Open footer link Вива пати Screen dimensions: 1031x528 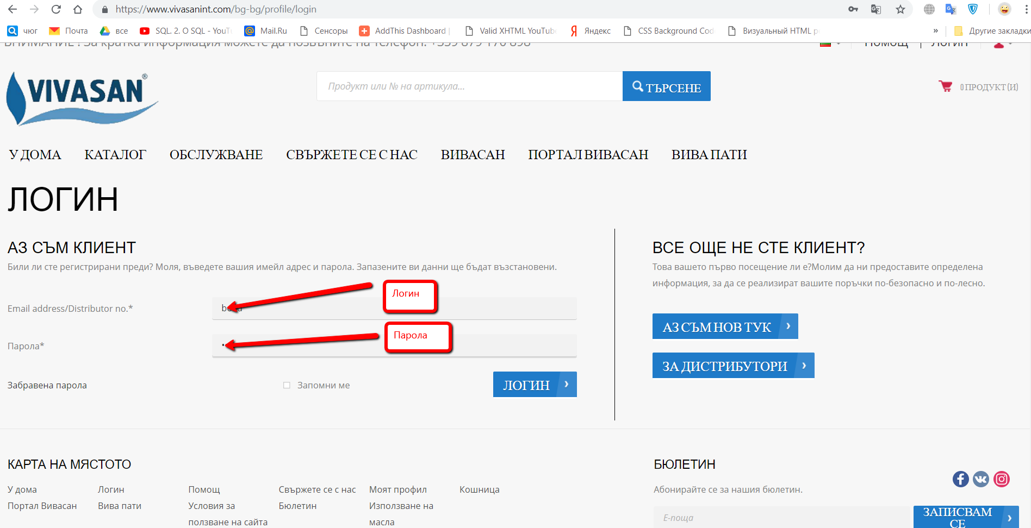click(x=120, y=506)
